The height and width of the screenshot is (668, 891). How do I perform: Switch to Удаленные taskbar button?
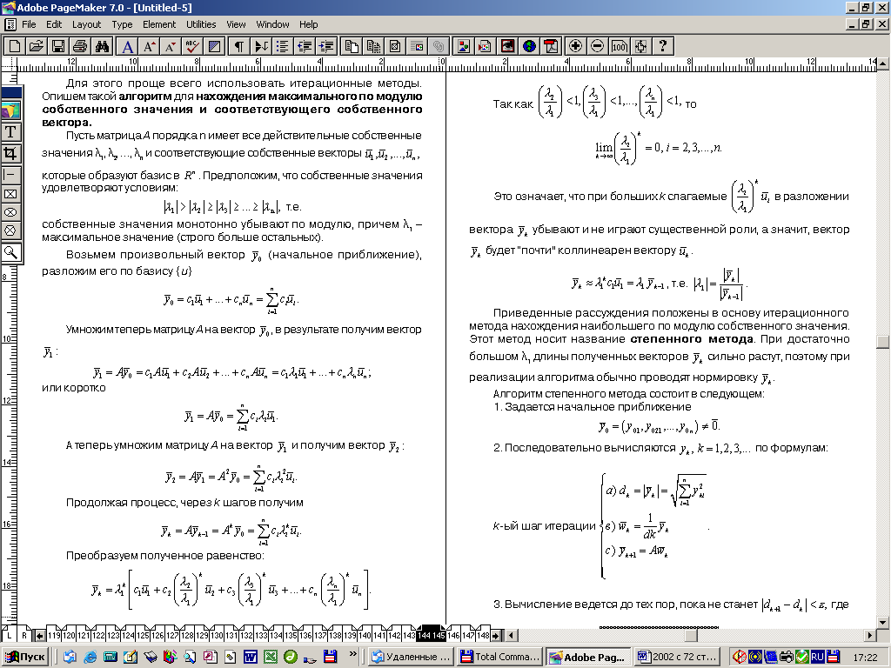click(412, 657)
